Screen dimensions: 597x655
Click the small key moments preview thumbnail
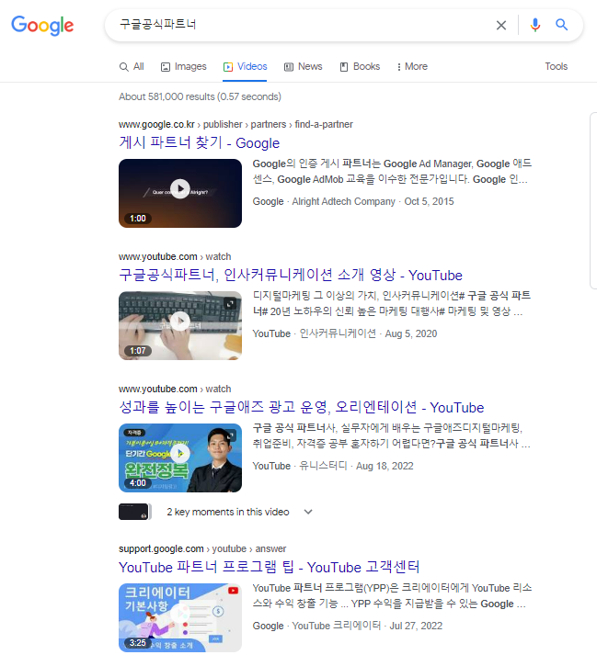point(134,512)
